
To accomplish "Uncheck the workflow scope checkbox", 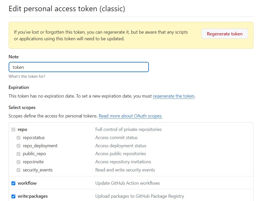I will tap(14, 183).
